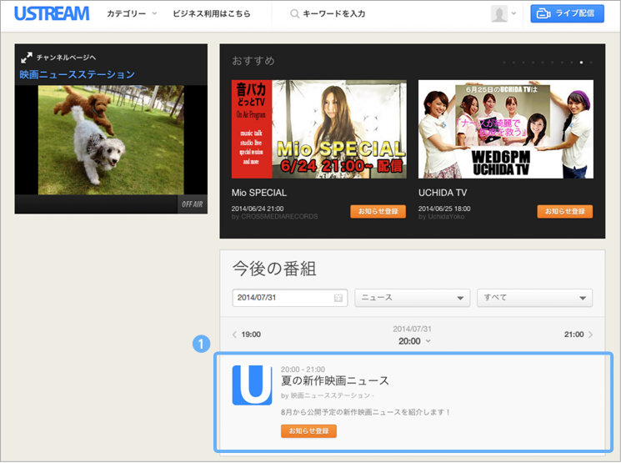Image resolution: width=621 pixels, height=463 pixels.
Task: Start a broadcast with ライブ配信 button
Action: click(x=567, y=13)
